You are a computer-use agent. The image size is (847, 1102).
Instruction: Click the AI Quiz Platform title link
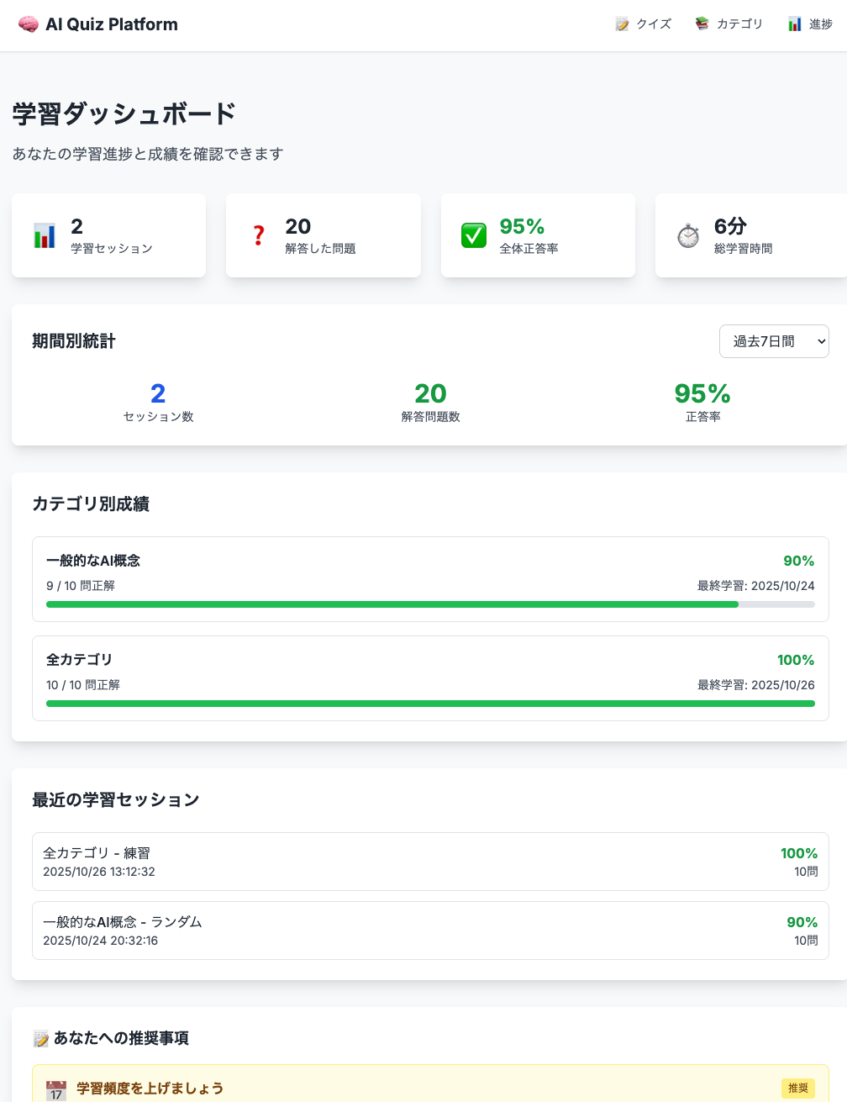(112, 24)
